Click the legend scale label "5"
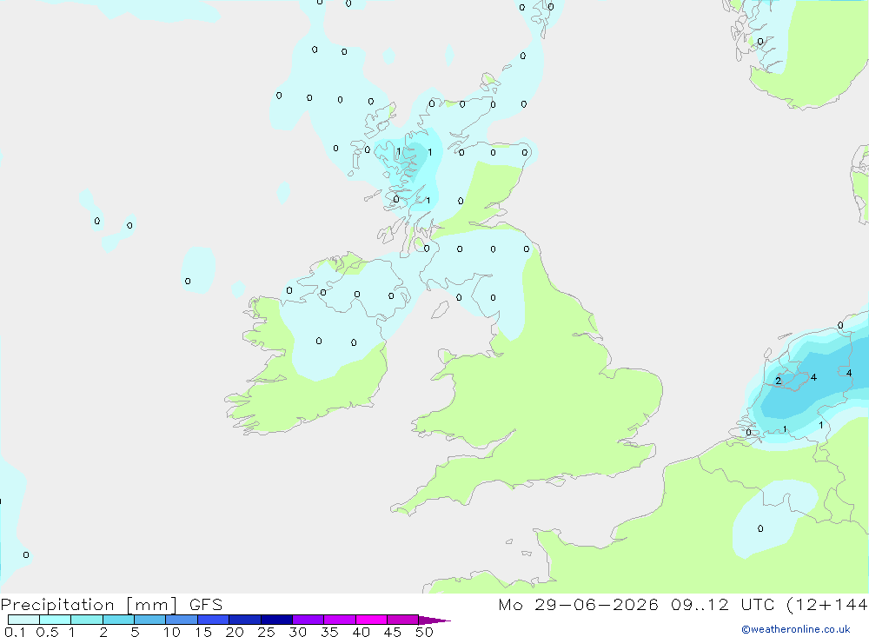The height and width of the screenshot is (637, 869). (x=136, y=632)
